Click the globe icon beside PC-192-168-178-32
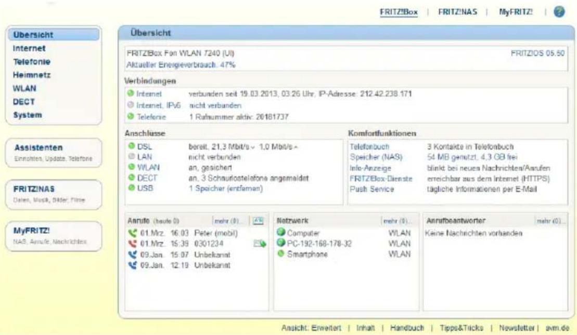This screenshot has height=335, width=577. pos(281,243)
